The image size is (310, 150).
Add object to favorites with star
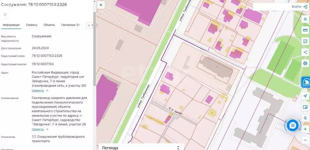click(5, 14)
